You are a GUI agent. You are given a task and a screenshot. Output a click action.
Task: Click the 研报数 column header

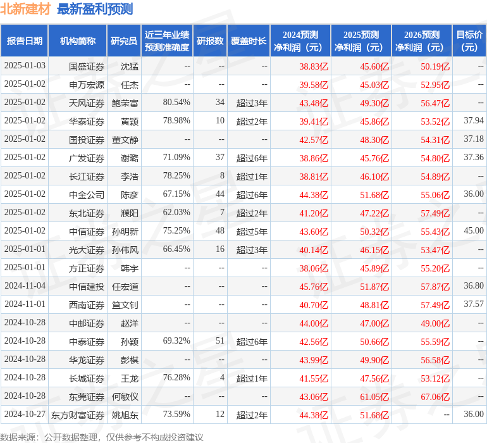click(210, 41)
